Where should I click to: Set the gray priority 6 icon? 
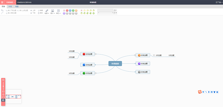[x=67, y=13]
